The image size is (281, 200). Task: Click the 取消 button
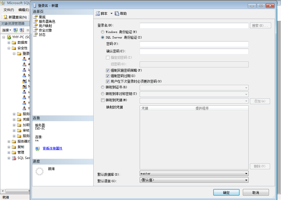point(256,193)
